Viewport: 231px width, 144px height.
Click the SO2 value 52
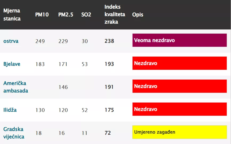point(85,110)
